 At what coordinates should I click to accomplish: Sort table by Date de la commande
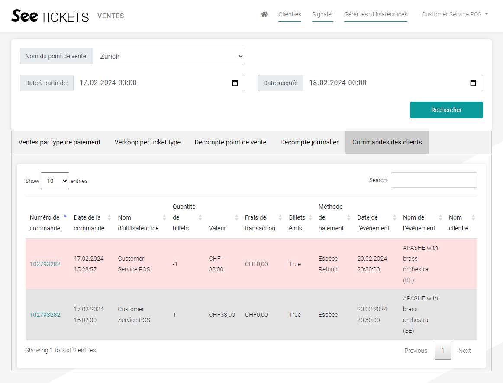coord(89,223)
